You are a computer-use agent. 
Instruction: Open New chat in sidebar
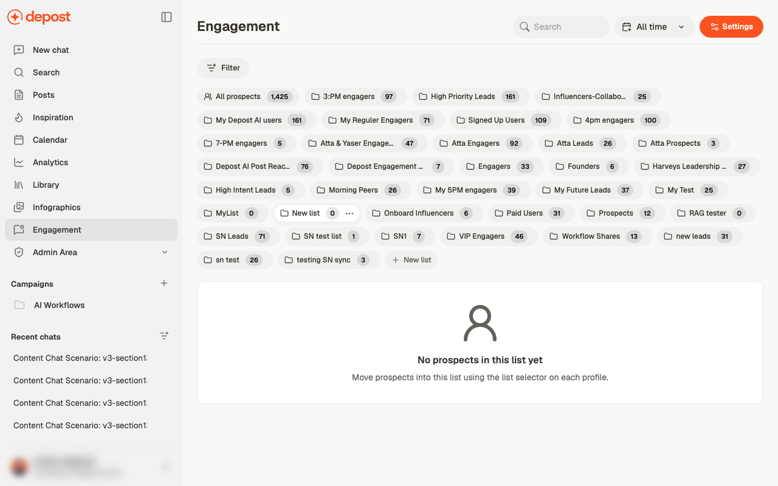91,50
